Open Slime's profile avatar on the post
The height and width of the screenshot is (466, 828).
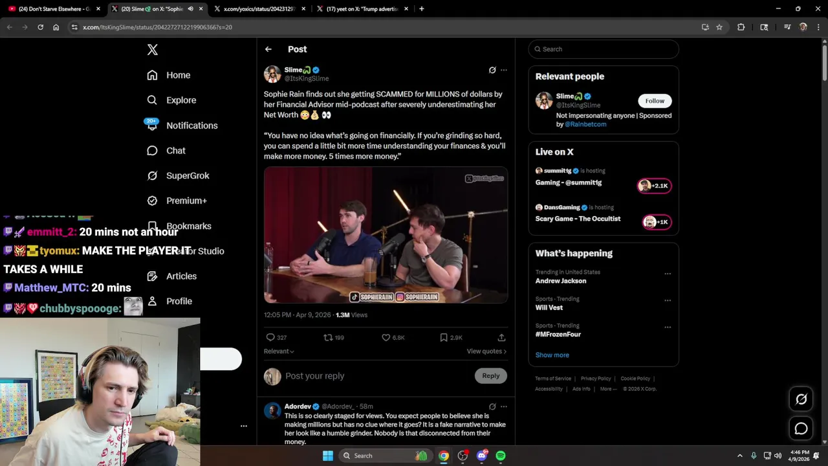(x=272, y=74)
